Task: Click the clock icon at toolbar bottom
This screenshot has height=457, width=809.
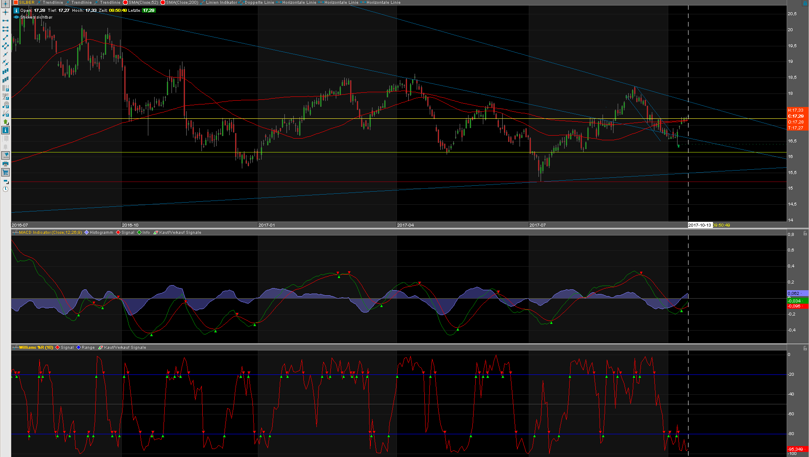Action: click(x=5, y=189)
